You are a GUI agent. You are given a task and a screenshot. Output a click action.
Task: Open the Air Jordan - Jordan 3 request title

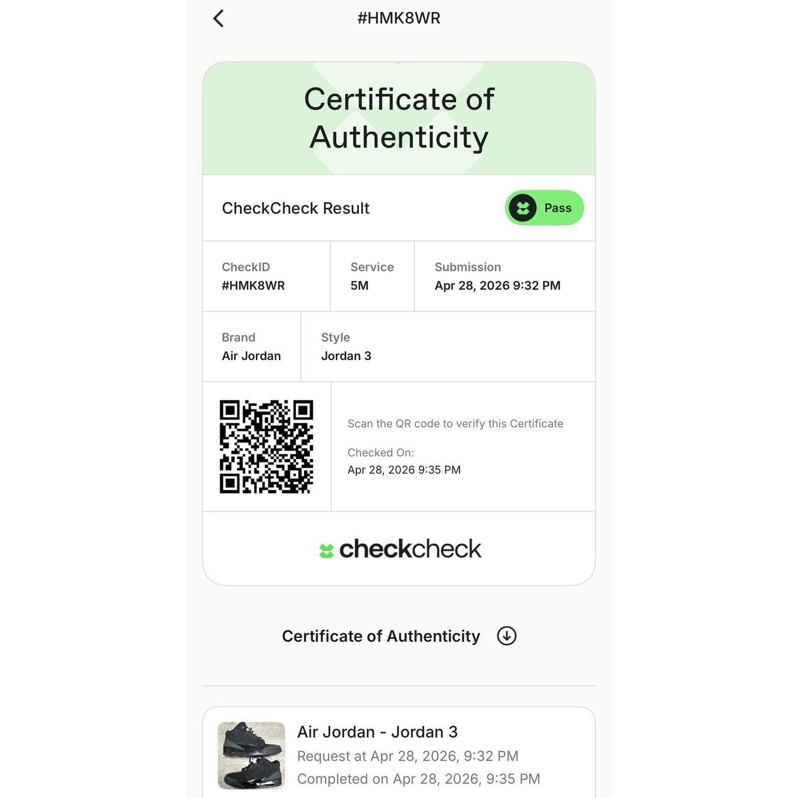pos(378,732)
